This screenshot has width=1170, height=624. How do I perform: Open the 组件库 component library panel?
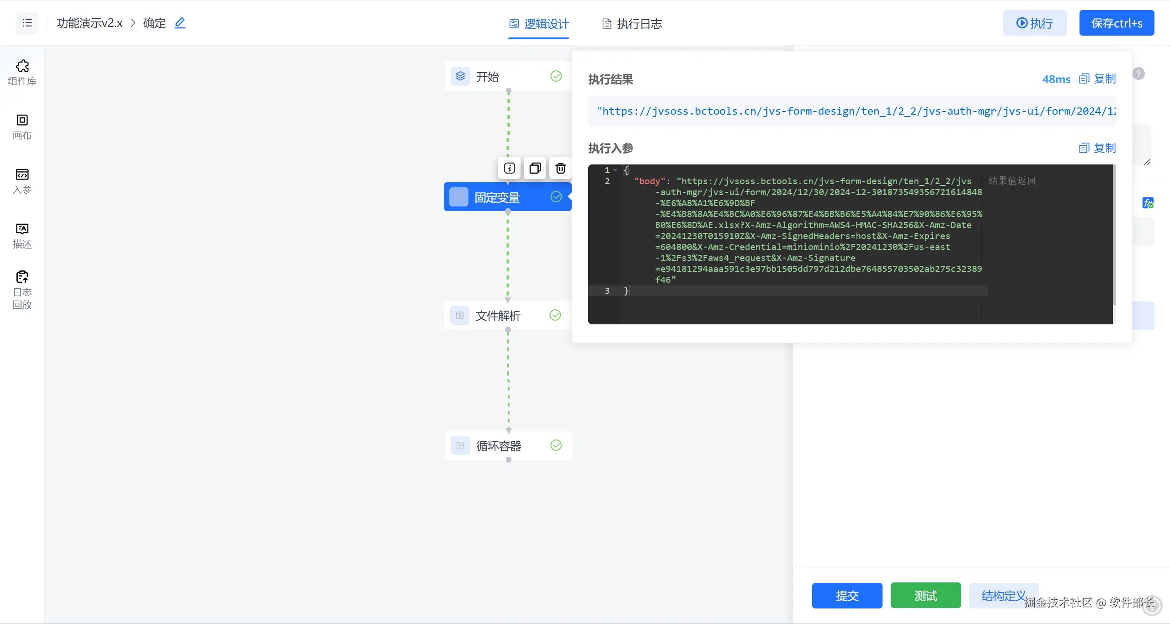coord(22,73)
